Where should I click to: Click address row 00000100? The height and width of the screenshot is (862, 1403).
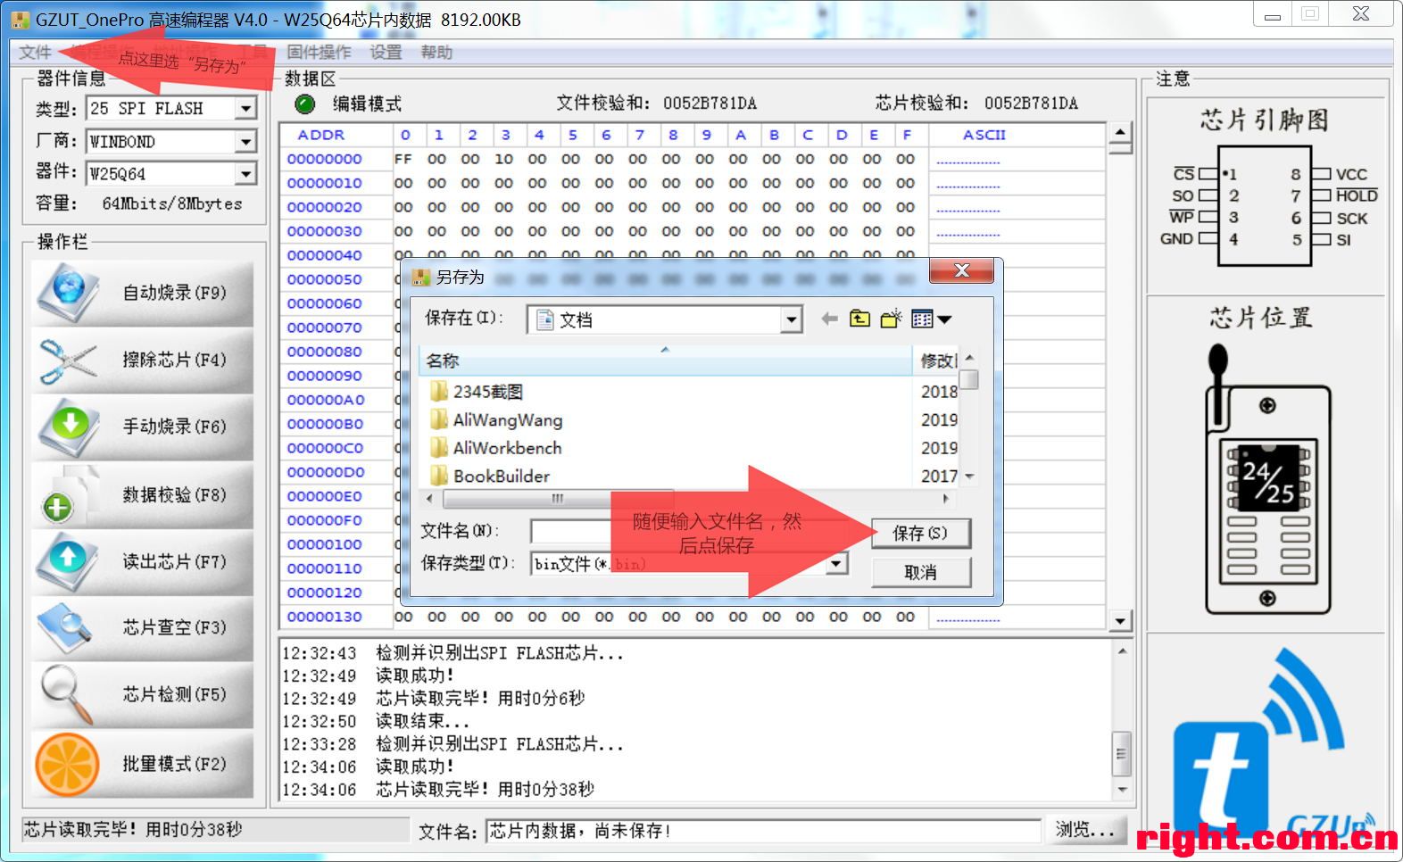pyautogui.click(x=325, y=544)
